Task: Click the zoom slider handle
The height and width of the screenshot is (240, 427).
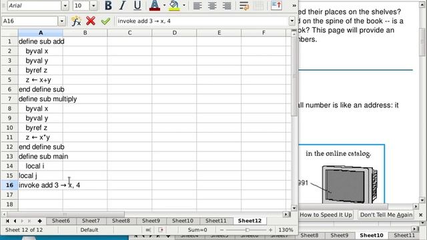Action: [x=248, y=230]
